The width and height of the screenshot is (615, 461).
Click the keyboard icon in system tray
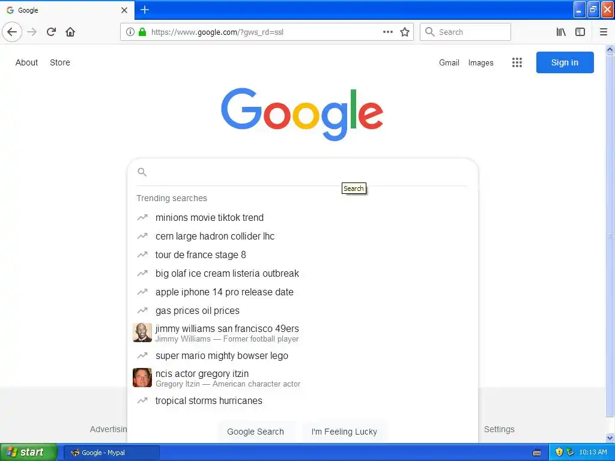(537, 453)
